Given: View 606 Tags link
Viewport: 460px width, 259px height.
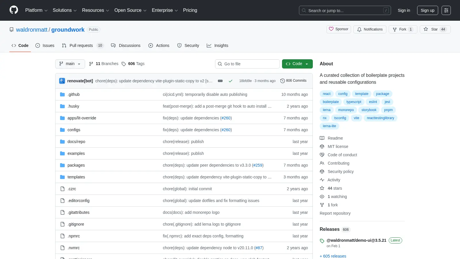Looking at the screenshot, I should [133, 64].
